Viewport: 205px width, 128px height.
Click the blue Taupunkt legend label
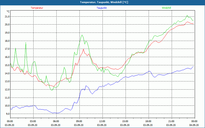(101, 8)
